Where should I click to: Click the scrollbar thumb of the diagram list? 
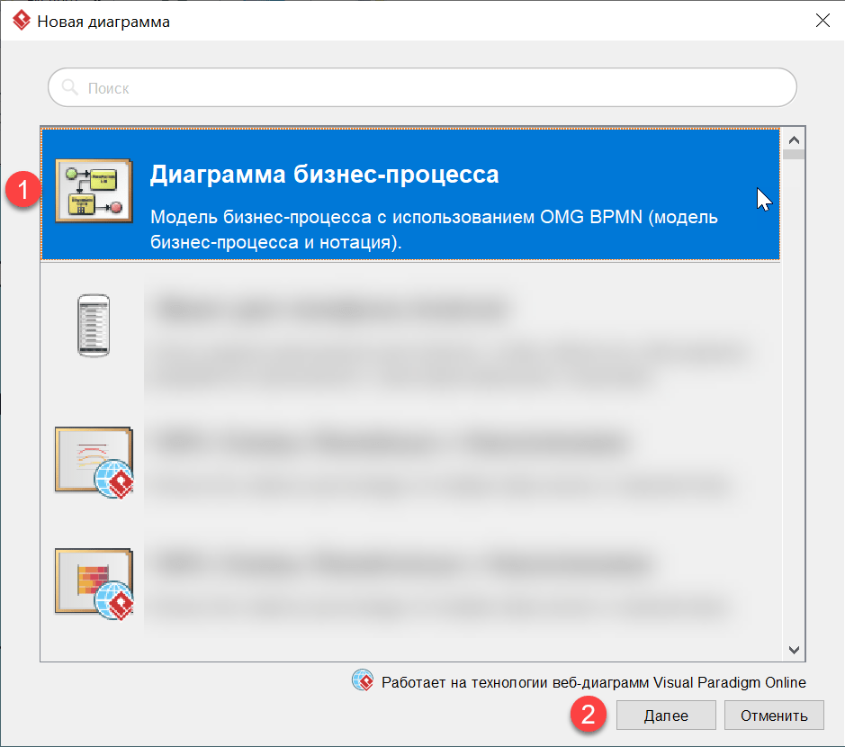(x=793, y=154)
